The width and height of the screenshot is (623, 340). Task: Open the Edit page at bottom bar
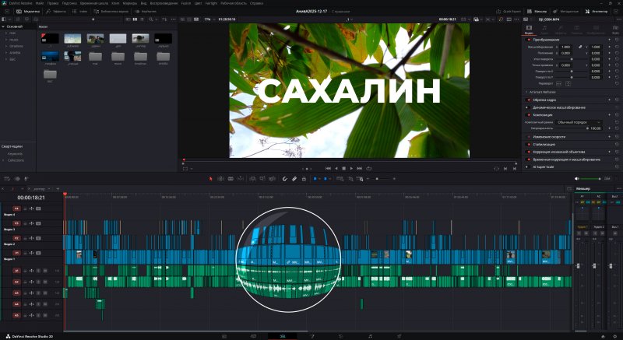pos(283,336)
